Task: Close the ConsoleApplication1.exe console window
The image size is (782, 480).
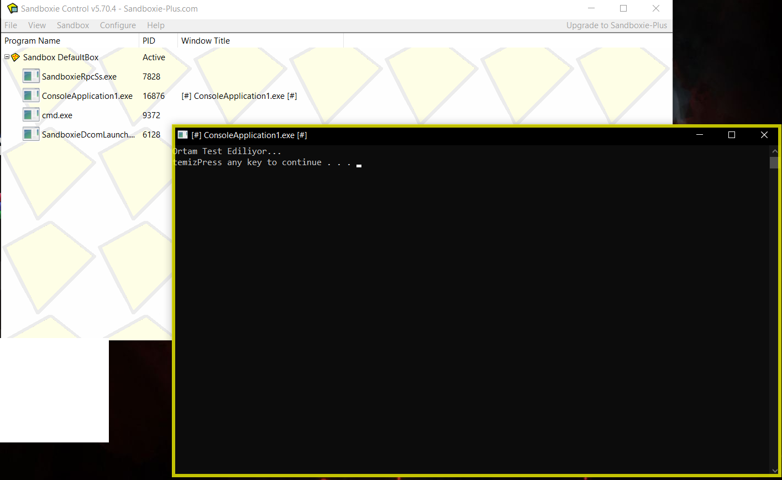Action: 764,135
